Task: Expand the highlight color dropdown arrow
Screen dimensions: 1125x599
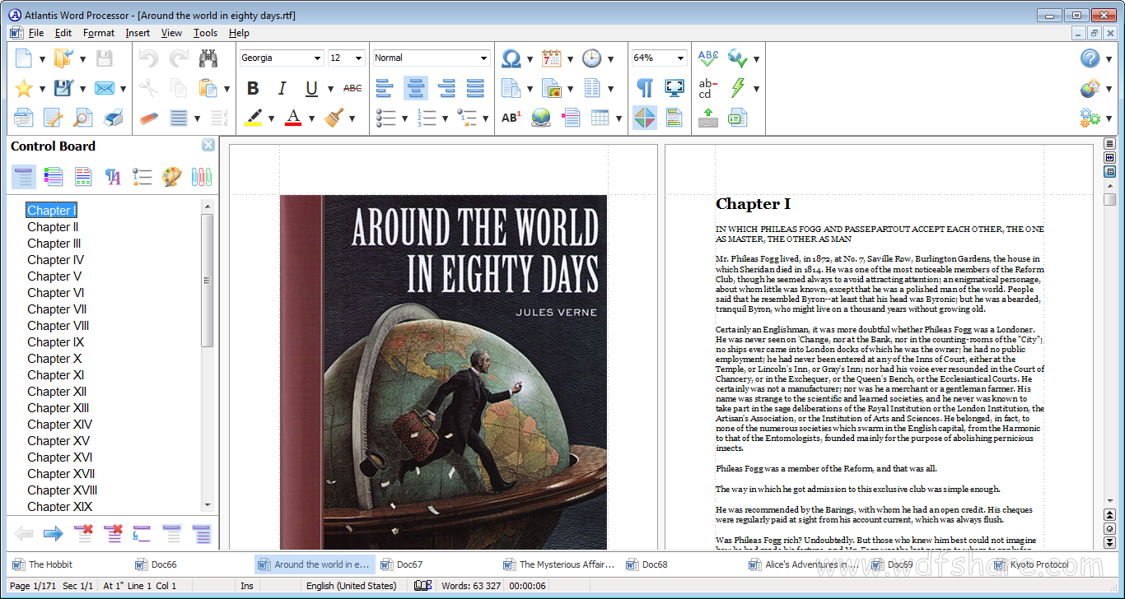Action: click(x=271, y=118)
